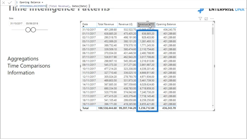The image size is (247, 139).
Task: Select date cell 19/11/2017
Action: pos(89,104)
